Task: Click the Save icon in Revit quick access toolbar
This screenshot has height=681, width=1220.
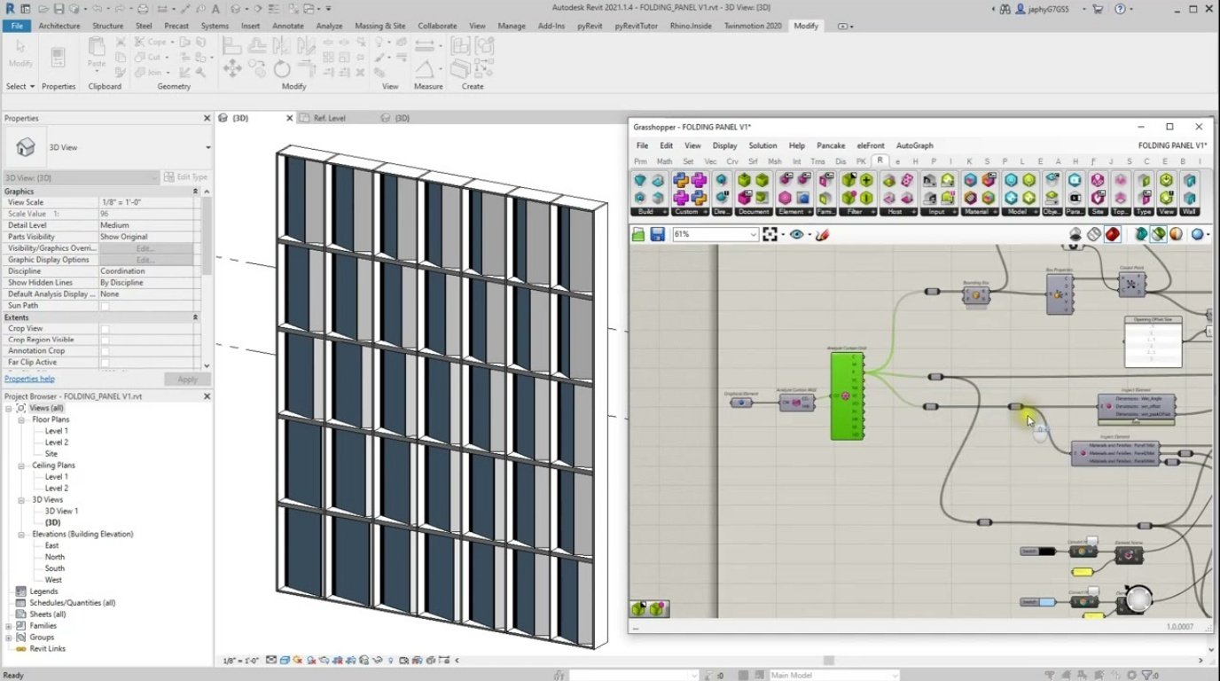Action: tap(59, 9)
